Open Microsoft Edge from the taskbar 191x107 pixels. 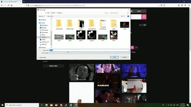point(42,105)
